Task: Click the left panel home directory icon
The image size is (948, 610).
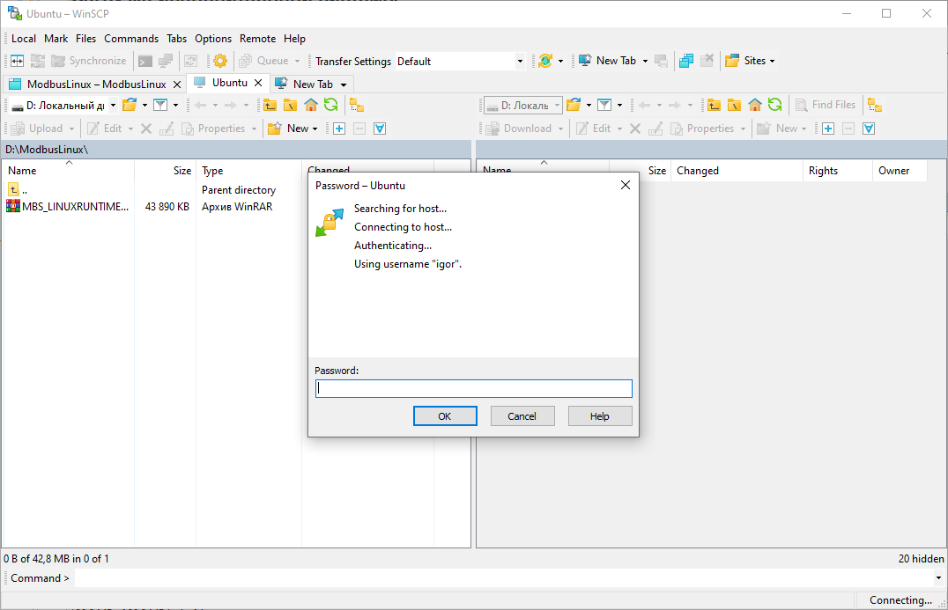Action: [311, 105]
